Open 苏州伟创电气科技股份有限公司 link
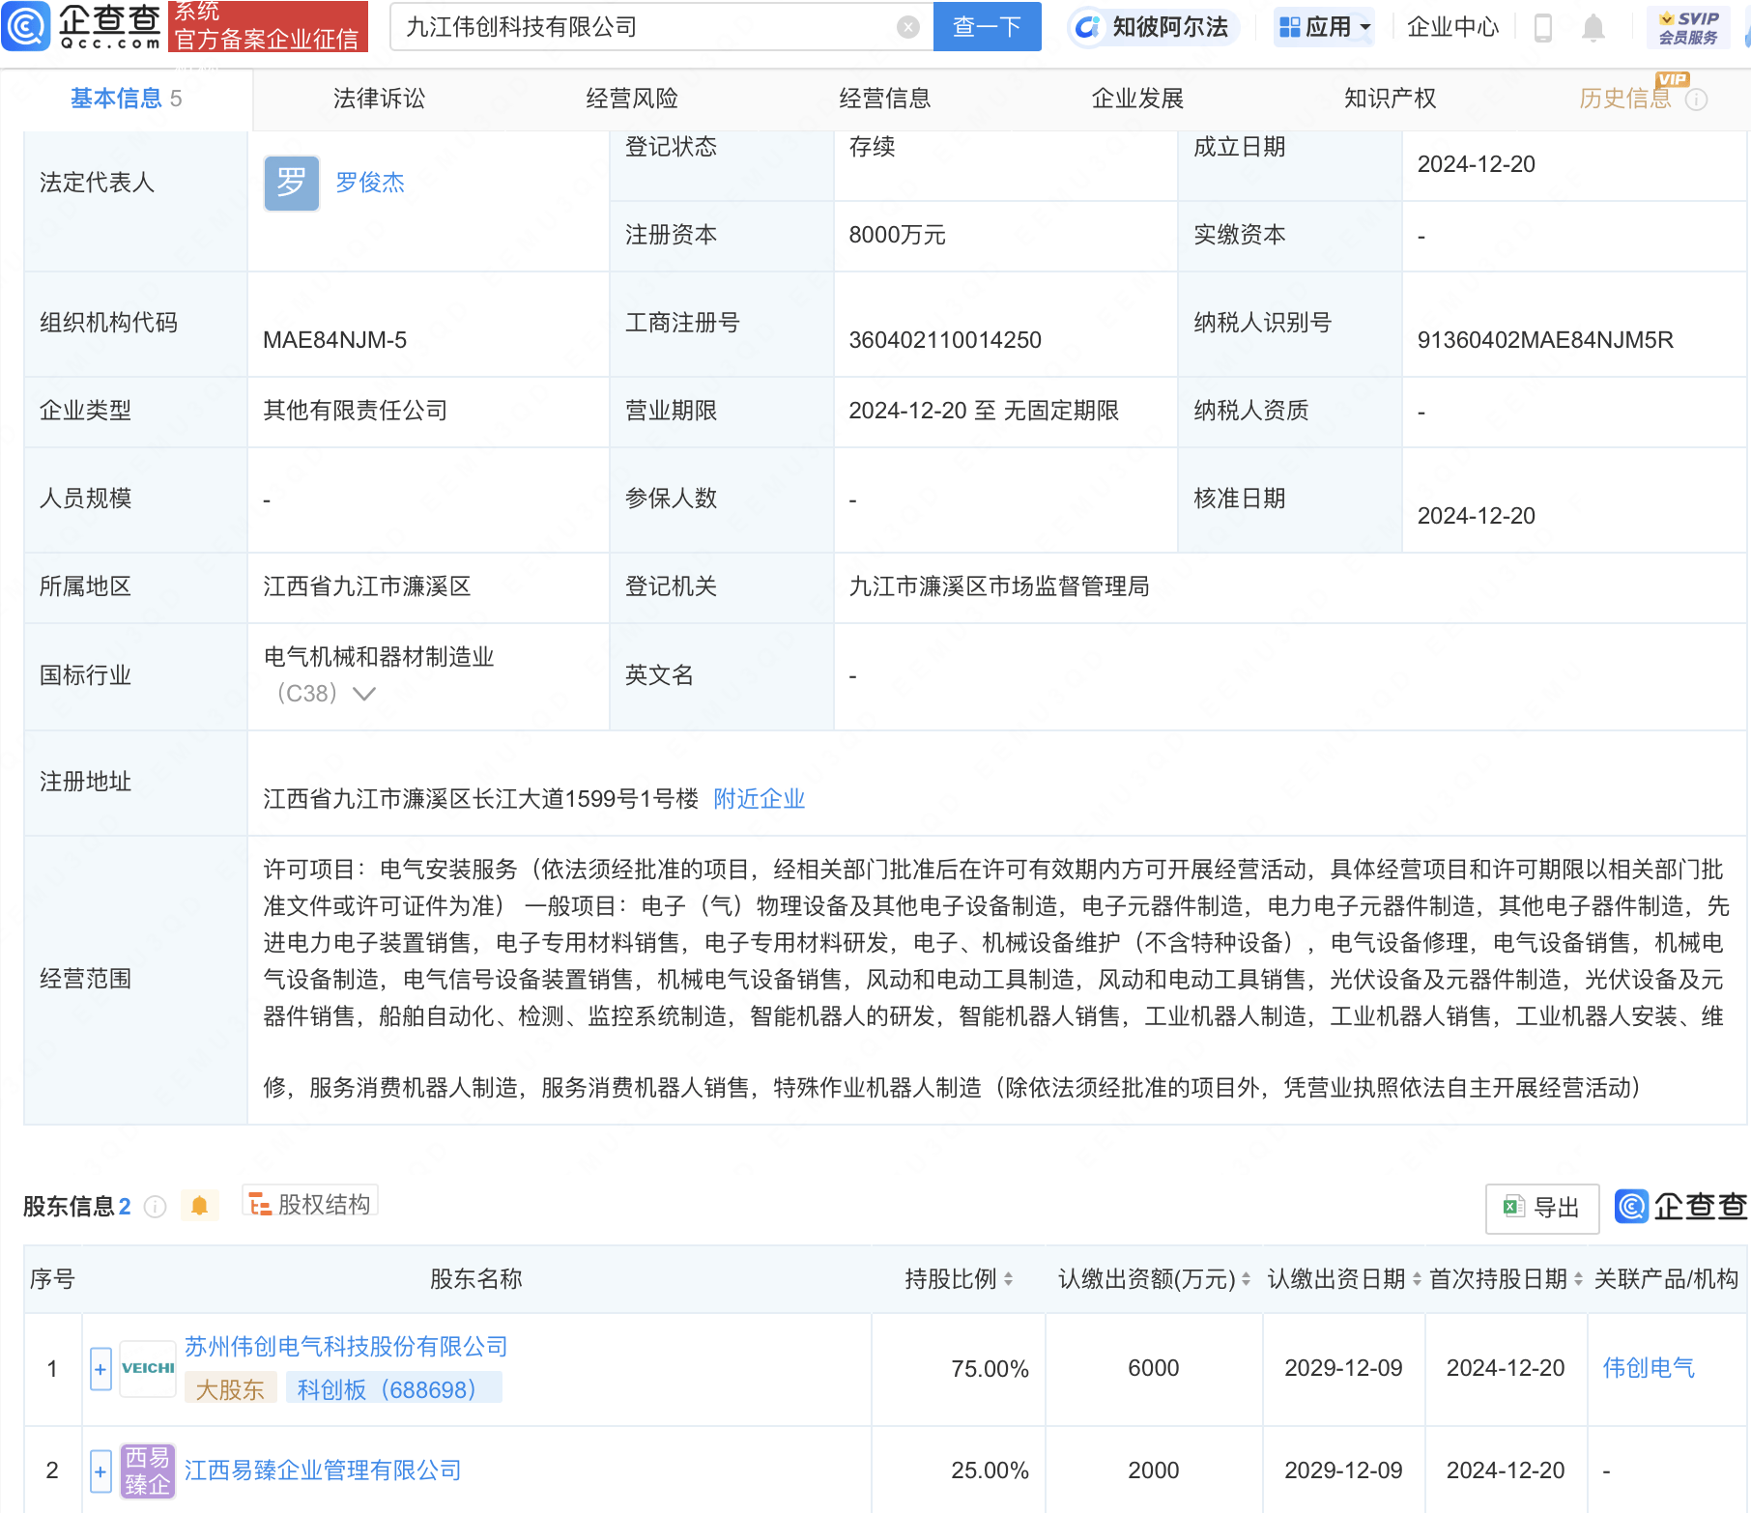 coord(346,1347)
